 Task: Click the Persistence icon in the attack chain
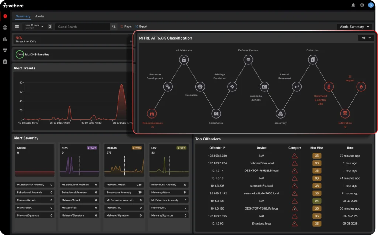(x=216, y=113)
